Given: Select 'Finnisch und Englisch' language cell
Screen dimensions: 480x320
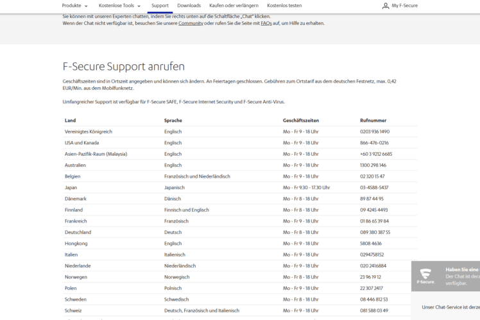Looking at the screenshot, I should point(187,210).
